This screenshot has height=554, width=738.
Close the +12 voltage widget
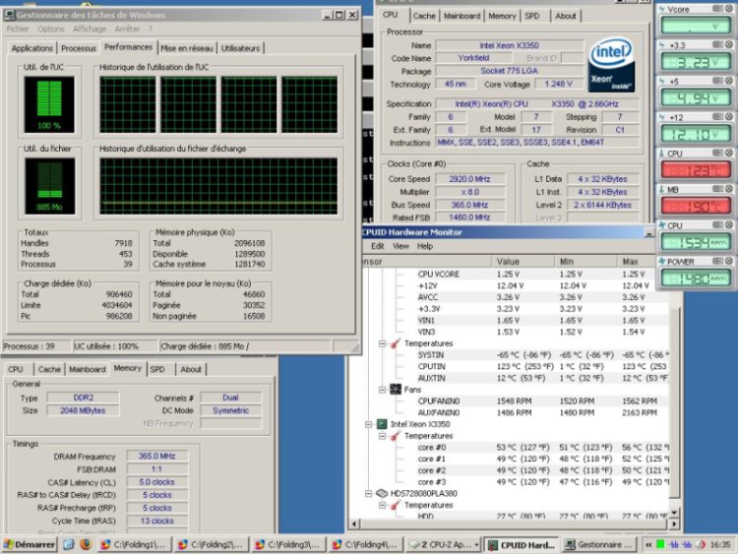729,117
